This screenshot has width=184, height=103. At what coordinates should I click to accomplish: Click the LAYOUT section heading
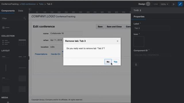point(5,51)
